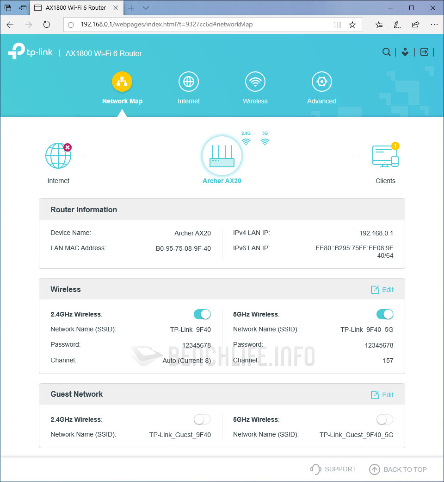Click the 5GHz channel value 157
Image resolution: width=444 pixels, height=482 pixels.
[x=388, y=361]
